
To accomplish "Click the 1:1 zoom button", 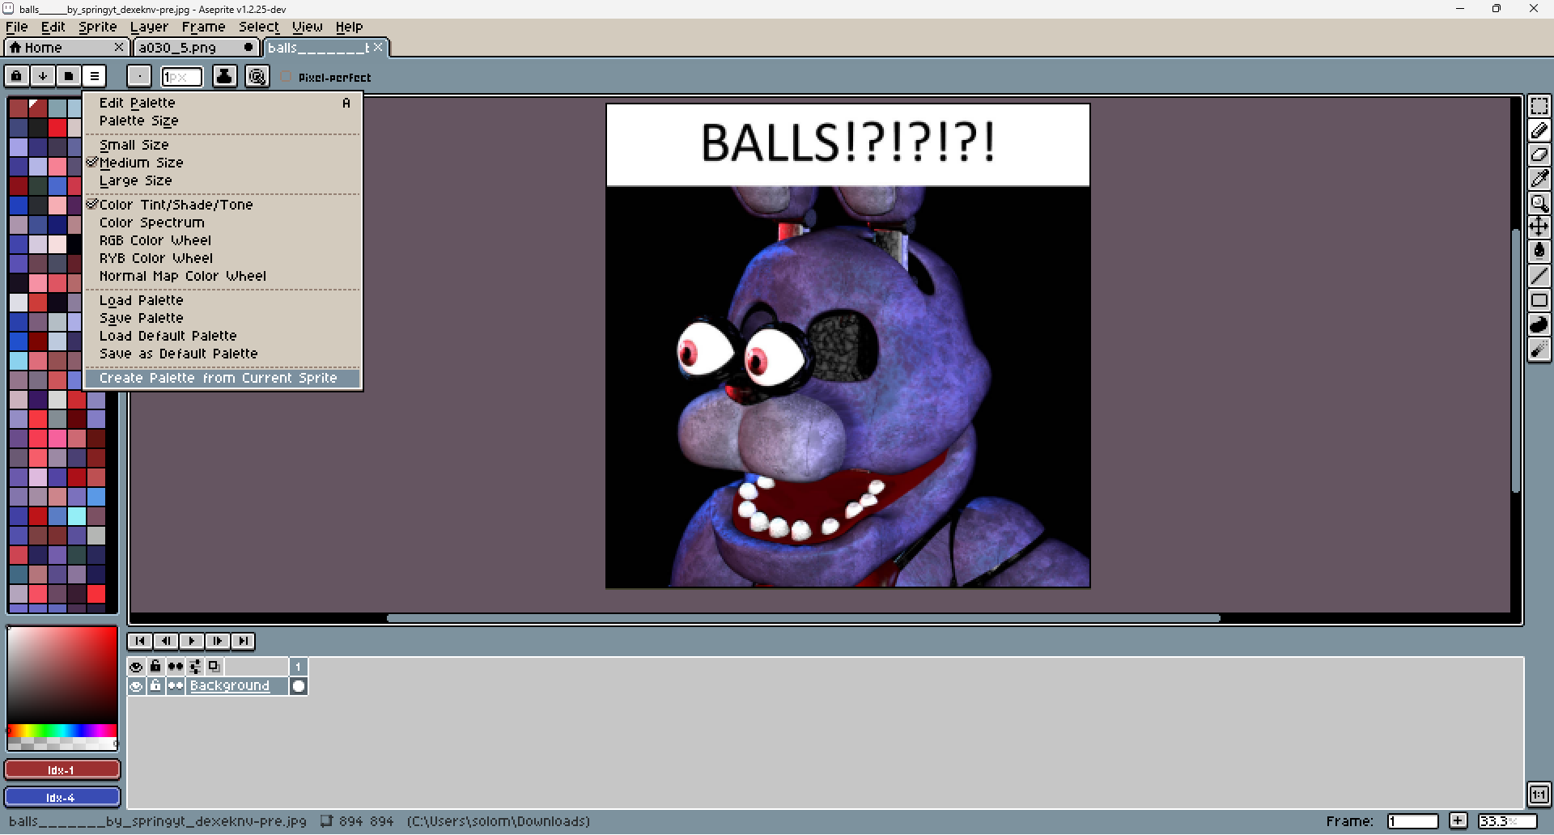I will point(1539,795).
